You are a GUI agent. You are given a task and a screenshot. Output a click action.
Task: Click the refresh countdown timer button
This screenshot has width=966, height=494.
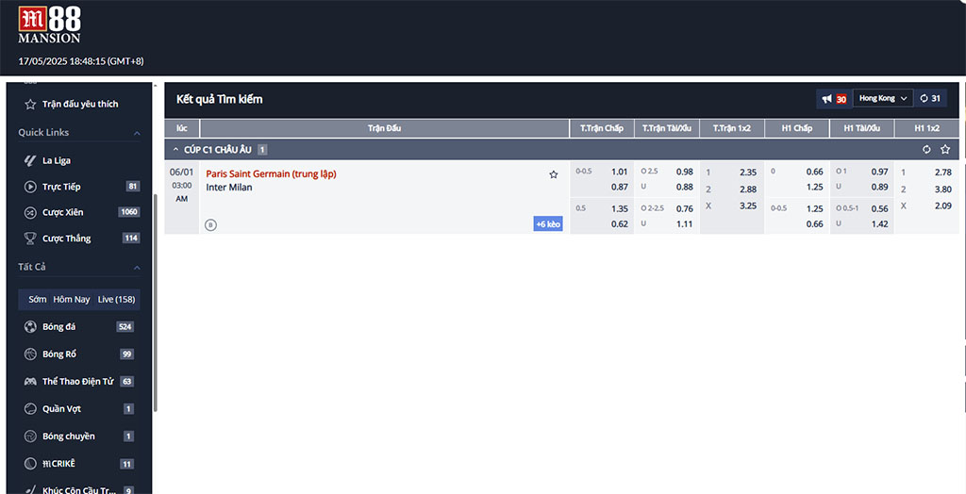click(x=930, y=99)
